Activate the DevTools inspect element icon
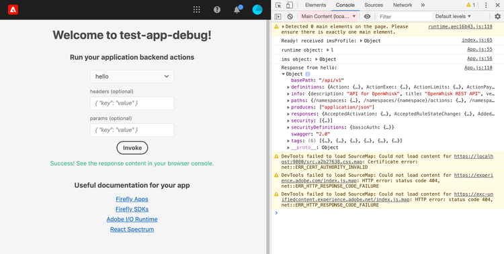The width and height of the screenshot is (504, 254). coord(278,5)
